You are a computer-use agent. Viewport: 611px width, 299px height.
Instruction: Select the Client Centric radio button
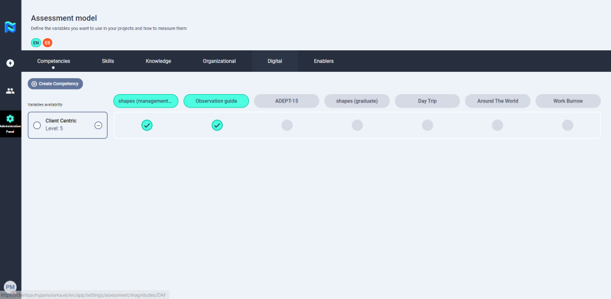pyautogui.click(x=37, y=125)
